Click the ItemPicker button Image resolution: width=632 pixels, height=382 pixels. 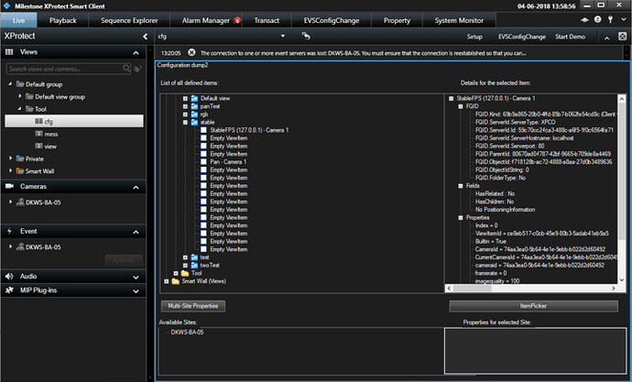[533, 306]
